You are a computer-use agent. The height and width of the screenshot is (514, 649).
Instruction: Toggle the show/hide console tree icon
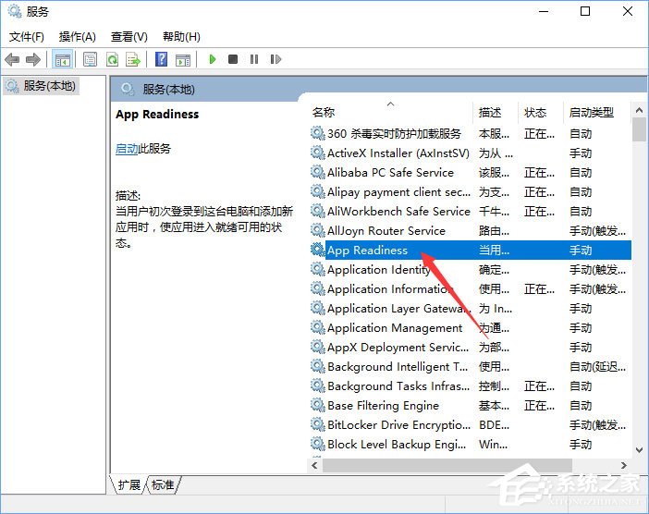click(63, 59)
